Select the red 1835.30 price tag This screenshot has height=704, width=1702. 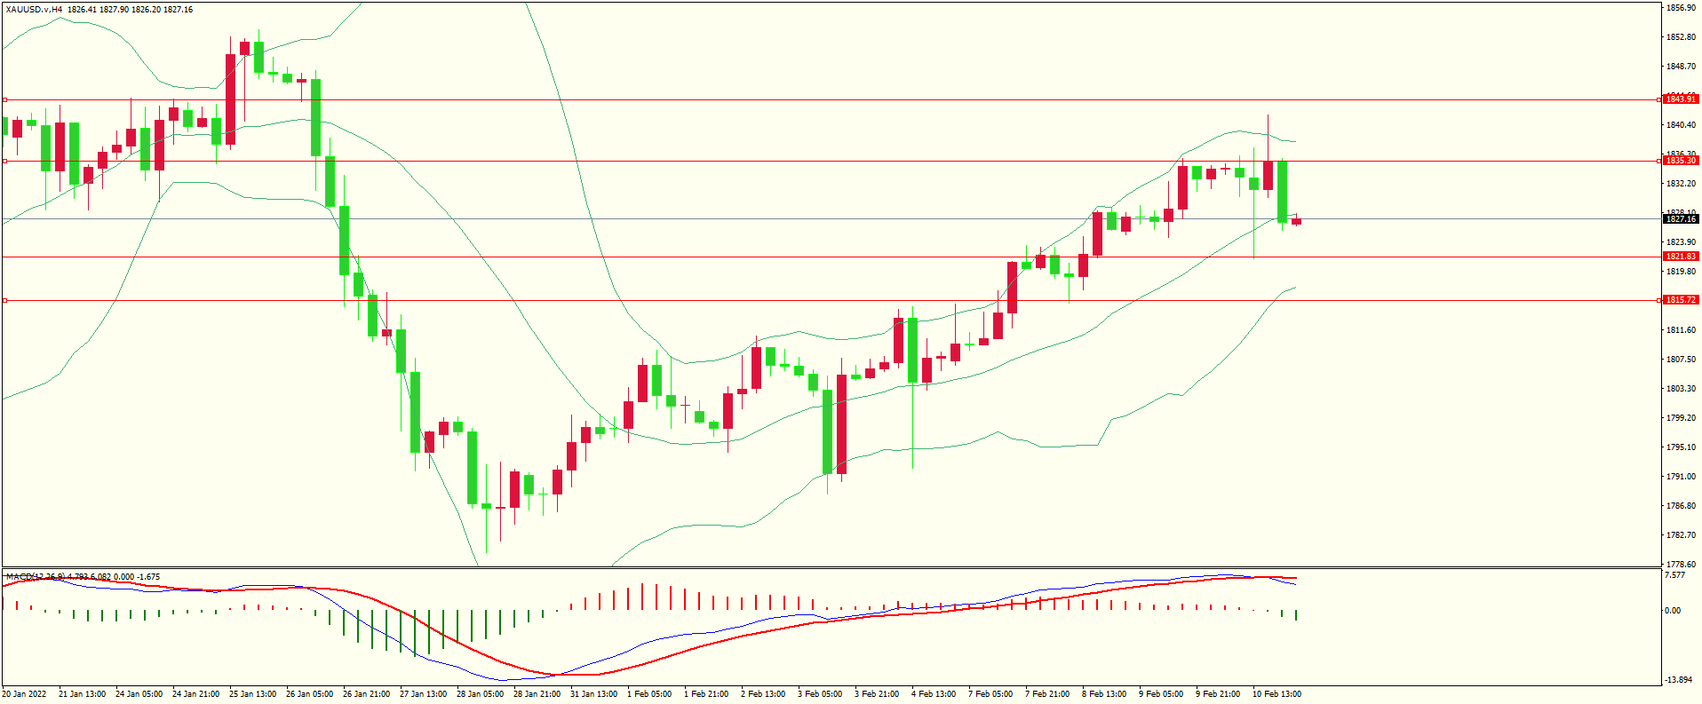coord(1681,161)
